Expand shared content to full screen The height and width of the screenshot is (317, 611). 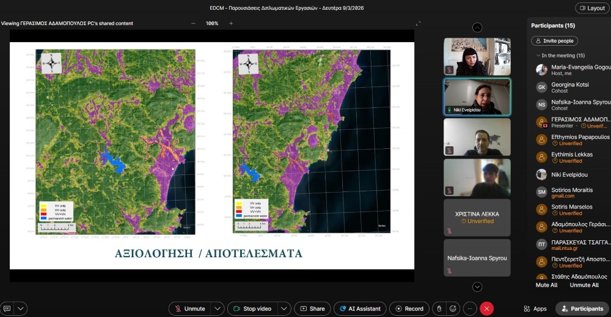click(x=418, y=23)
